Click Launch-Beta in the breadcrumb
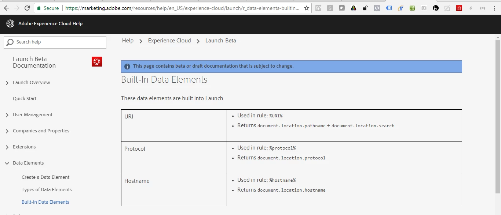The width and height of the screenshot is (501, 215). [x=221, y=41]
